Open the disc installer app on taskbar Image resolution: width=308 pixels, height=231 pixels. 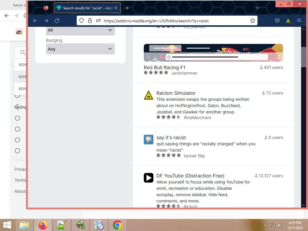click(99, 225)
